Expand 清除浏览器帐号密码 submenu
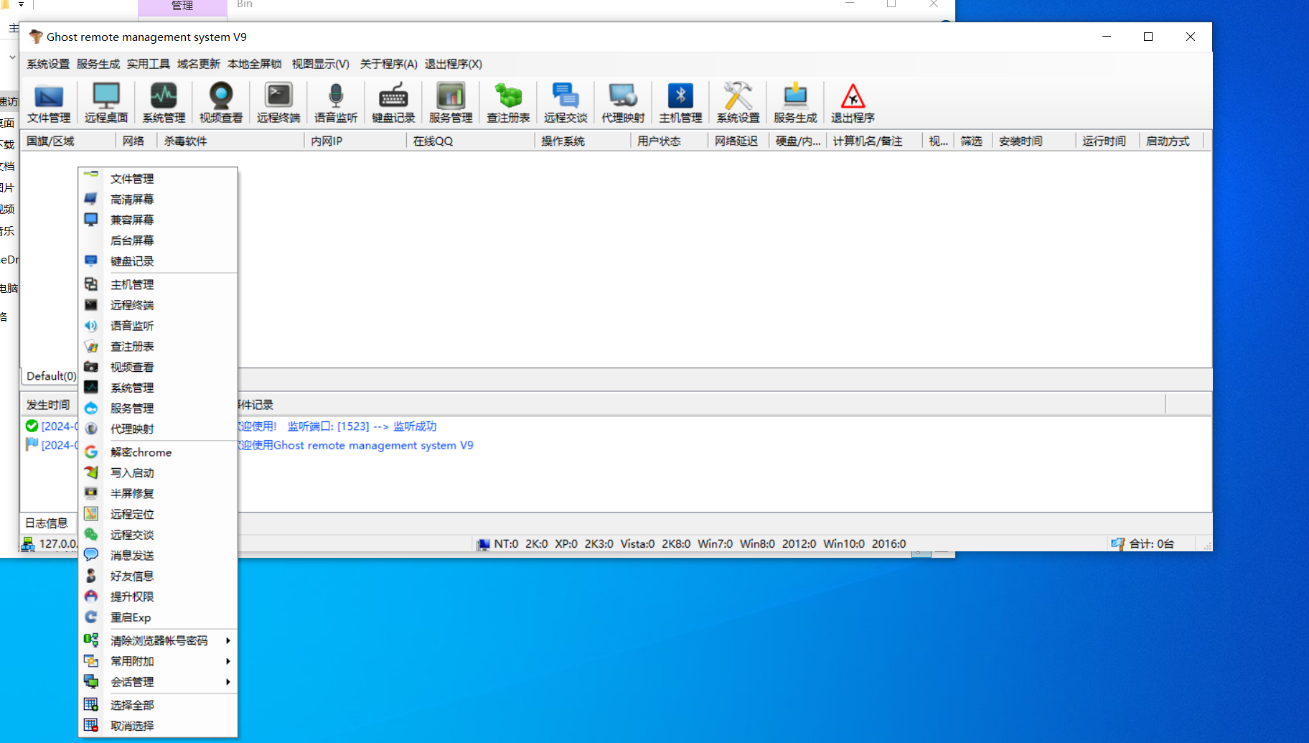Image resolution: width=1309 pixels, height=743 pixels. [158, 640]
